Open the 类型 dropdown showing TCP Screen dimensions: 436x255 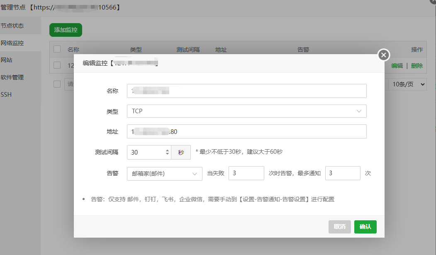click(248, 111)
